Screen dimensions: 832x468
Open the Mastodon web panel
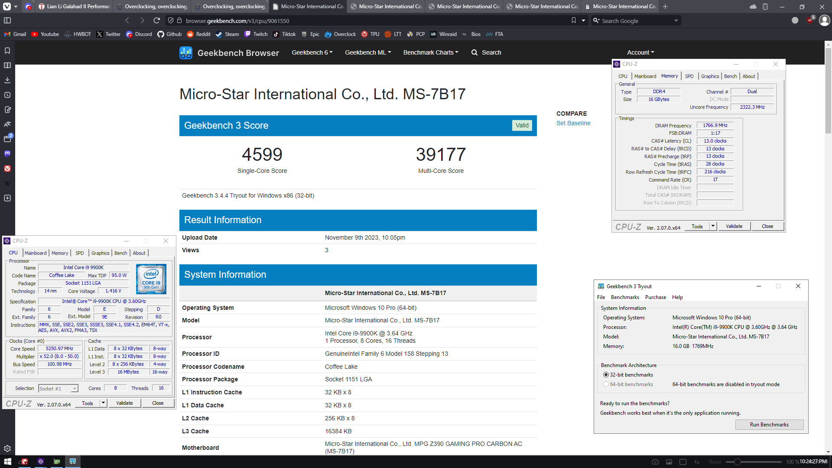point(7,153)
